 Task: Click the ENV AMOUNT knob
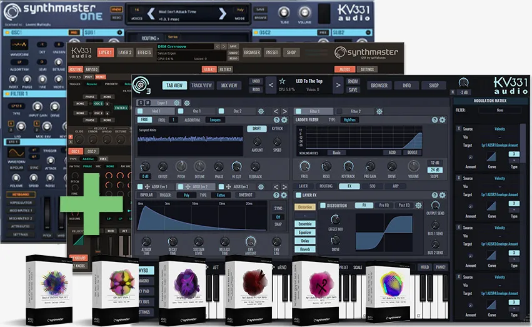[x=251, y=241]
